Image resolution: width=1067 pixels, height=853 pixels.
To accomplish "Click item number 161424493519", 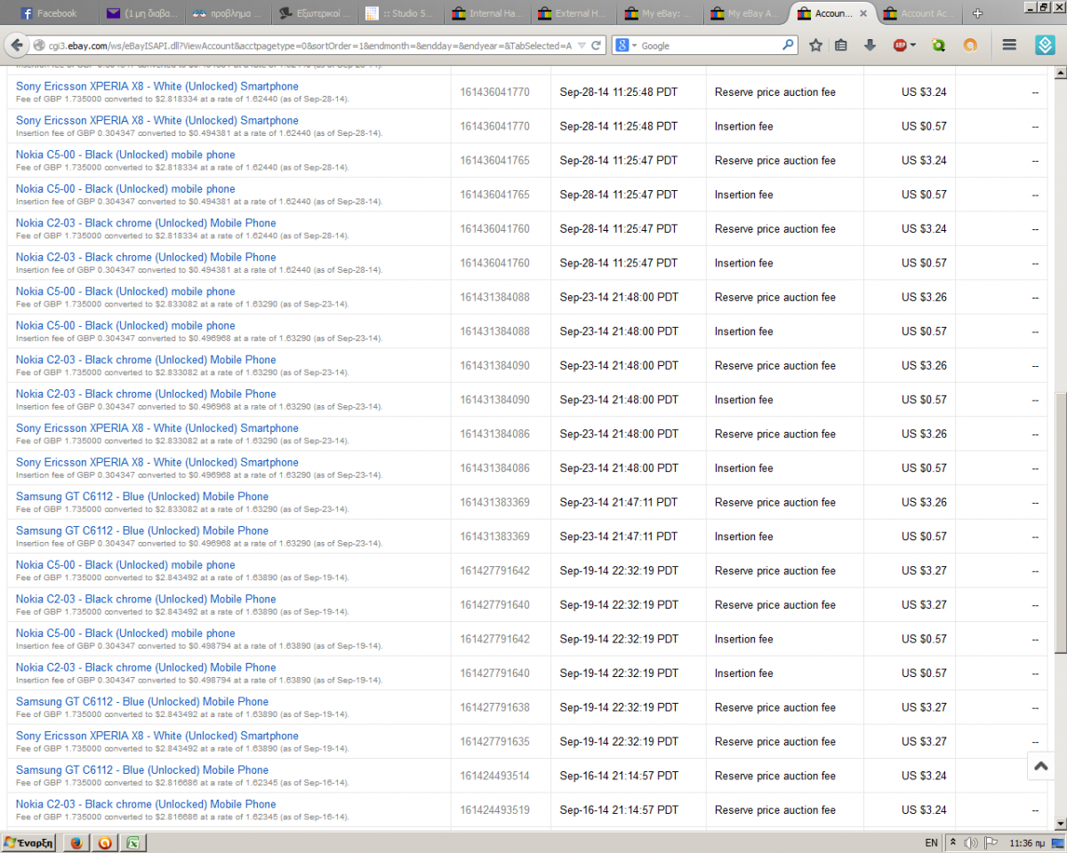I will tap(494, 810).
